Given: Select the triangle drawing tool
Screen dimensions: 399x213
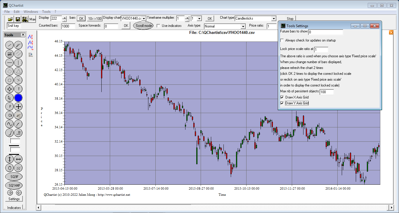Looking at the screenshot, I should point(18,71).
